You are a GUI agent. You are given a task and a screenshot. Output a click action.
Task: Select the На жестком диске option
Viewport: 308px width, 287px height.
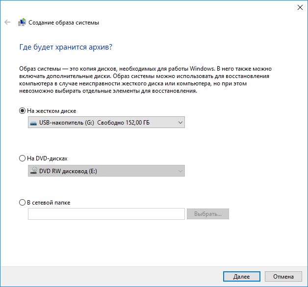pyautogui.click(x=22, y=111)
